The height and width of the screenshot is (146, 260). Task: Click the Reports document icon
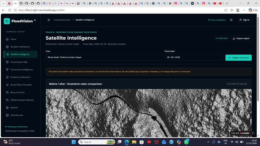click(7, 108)
